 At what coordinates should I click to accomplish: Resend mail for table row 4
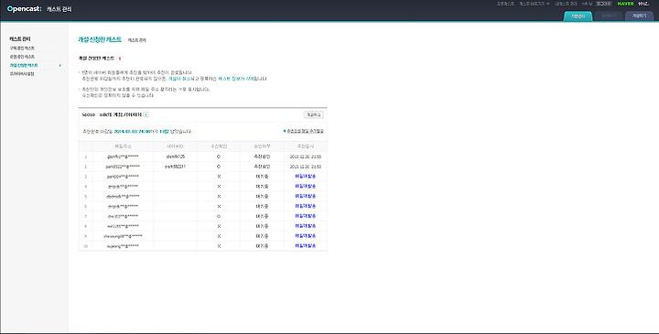click(x=305, y=186)
